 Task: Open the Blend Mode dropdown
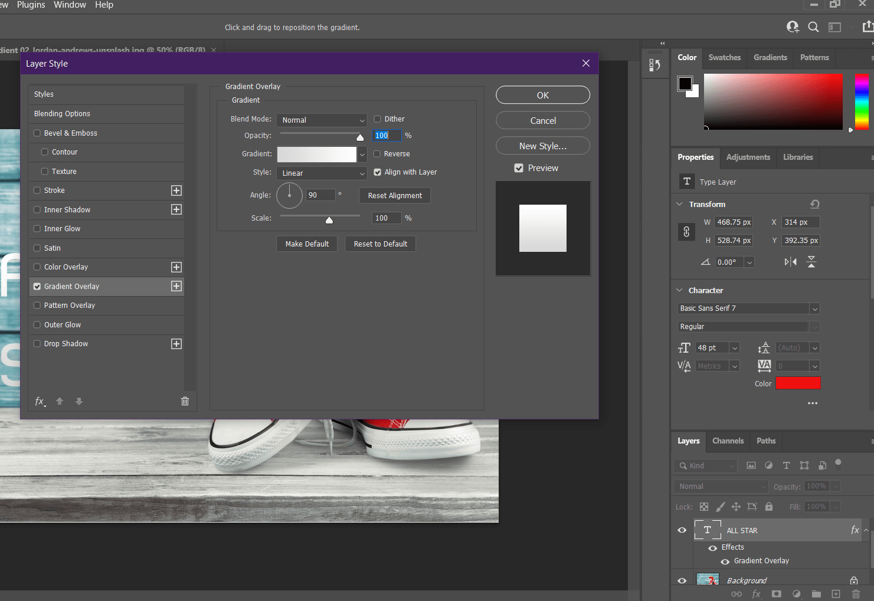(x=322, y=120)
